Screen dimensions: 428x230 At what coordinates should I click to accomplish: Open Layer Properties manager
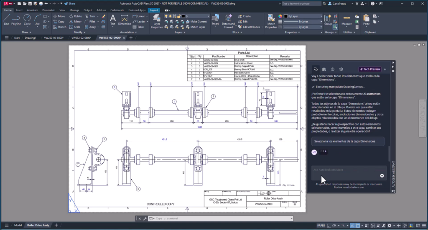157,21
